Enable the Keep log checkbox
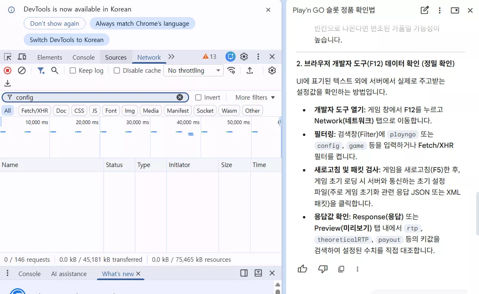Screen dimensions: 479x294 (x=73, y=71)
